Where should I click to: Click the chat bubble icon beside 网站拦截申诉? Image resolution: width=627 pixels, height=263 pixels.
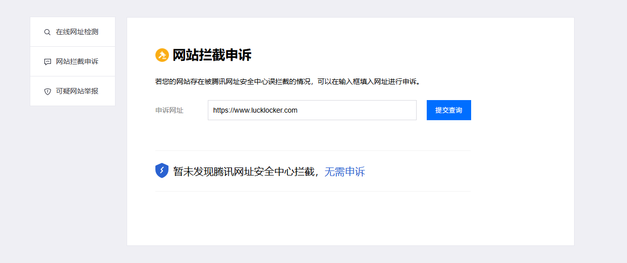(x=47, y=62)
